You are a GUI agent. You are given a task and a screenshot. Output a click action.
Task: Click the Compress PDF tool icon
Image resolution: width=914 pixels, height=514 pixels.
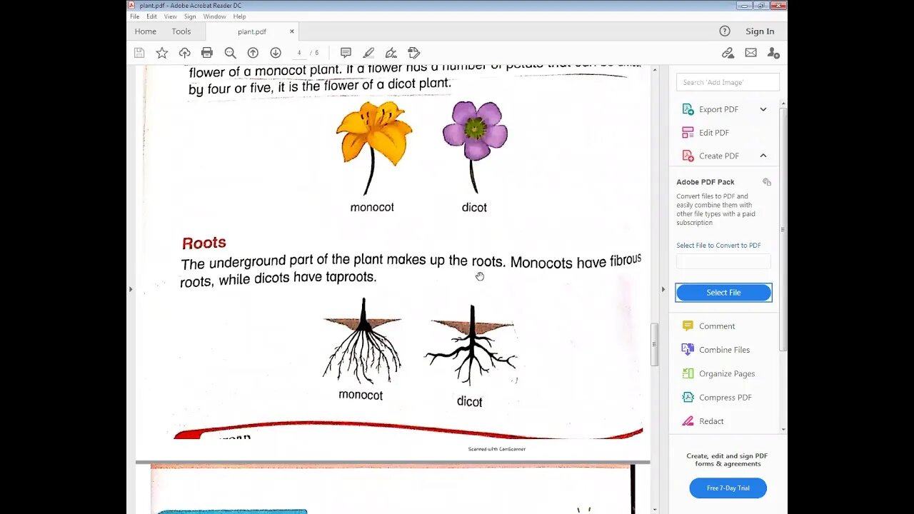[x=688, y=398]
